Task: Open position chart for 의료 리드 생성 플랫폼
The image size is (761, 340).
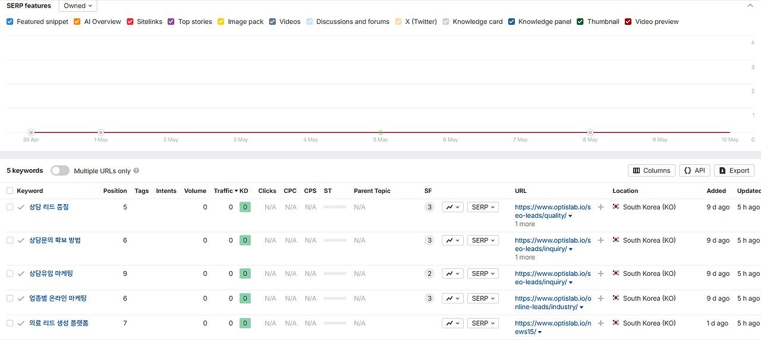Action: coord(452,323)
